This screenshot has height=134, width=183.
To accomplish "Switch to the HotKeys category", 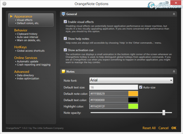I will [20, 47].
